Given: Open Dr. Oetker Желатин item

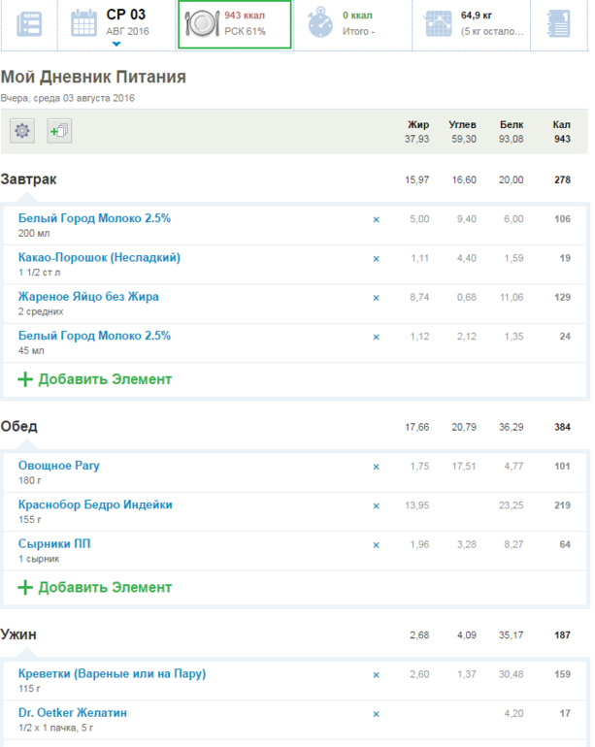Looking at the screenshot, I should coord(73,712).
